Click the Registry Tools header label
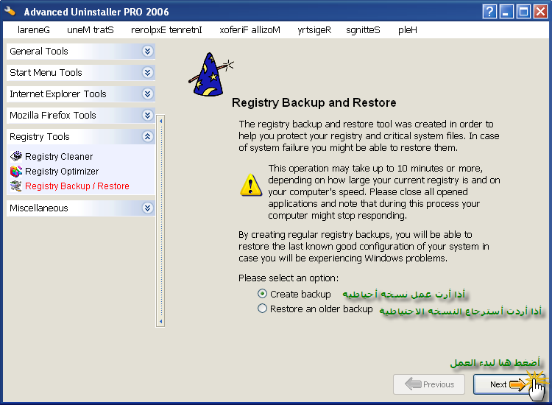The width and height of the screenshot is (552, 405). 40,136
